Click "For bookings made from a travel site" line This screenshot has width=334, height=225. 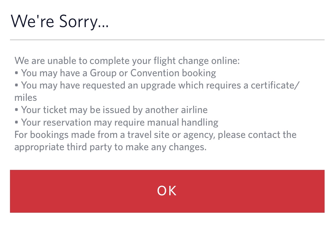pos(155,134)
